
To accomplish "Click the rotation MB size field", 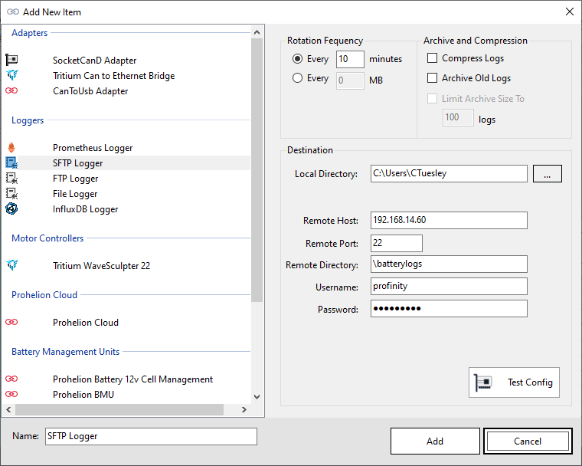I will point(350,80).
